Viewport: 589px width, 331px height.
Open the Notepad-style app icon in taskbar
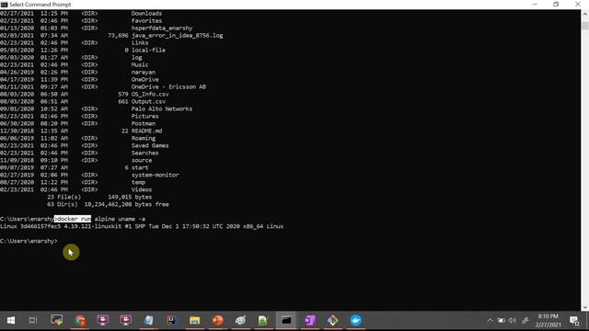pyautogui.click(x=148, y=320)
